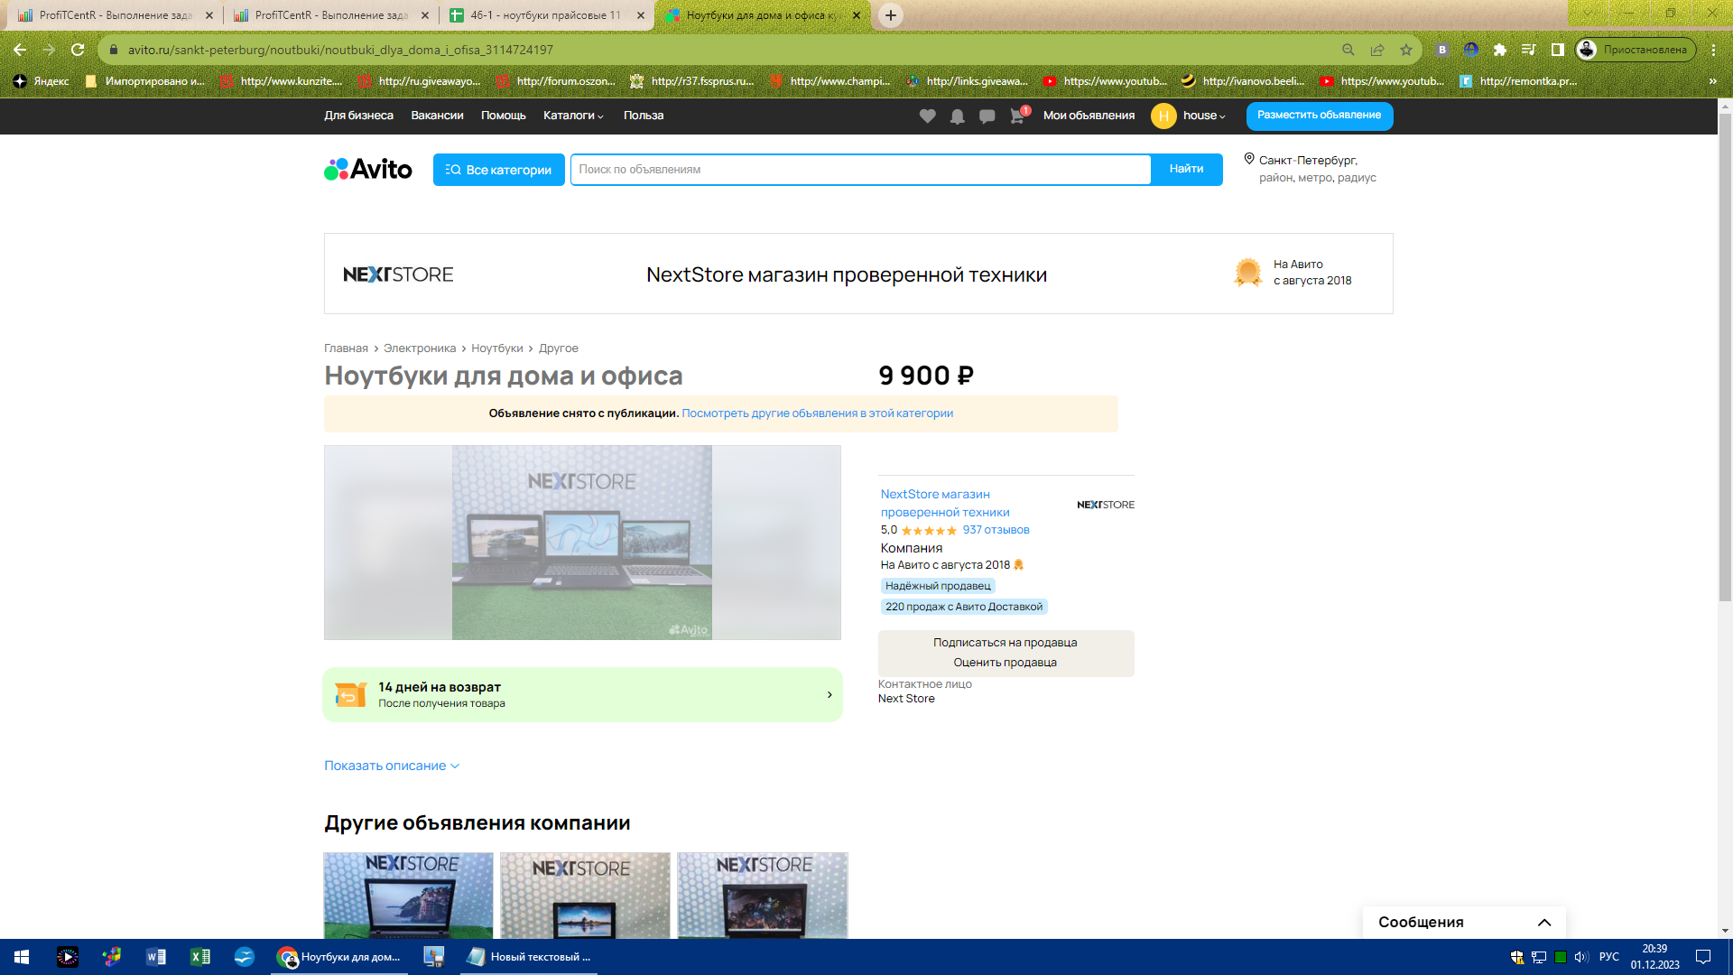Open Chrome extensions puzzle icon
1733x975 pixels.
[1500, 50]
